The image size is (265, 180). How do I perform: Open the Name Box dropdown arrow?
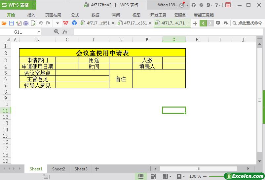coord(39,32)
